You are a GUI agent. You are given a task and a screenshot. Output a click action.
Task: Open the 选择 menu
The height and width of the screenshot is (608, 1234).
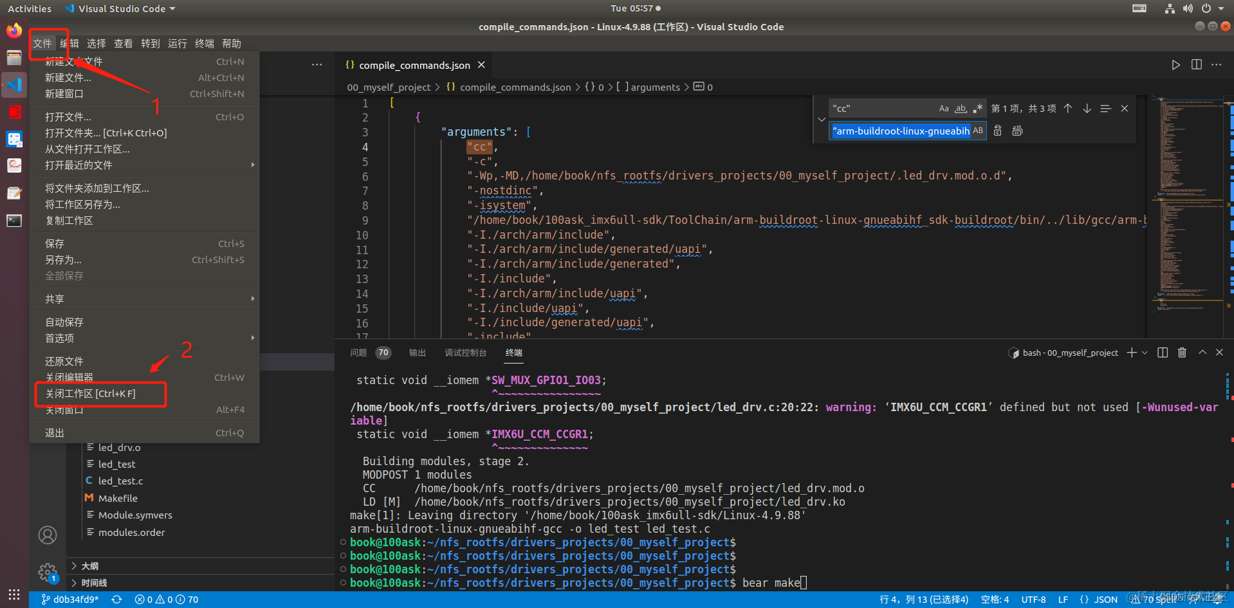coord(97,44)
